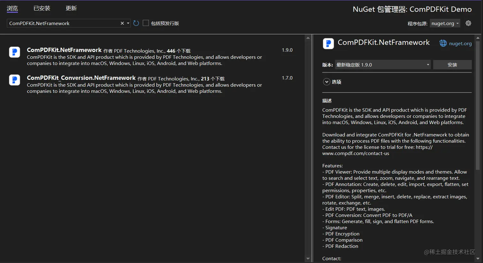Switch to the 已安装 tab

(42, 8)
